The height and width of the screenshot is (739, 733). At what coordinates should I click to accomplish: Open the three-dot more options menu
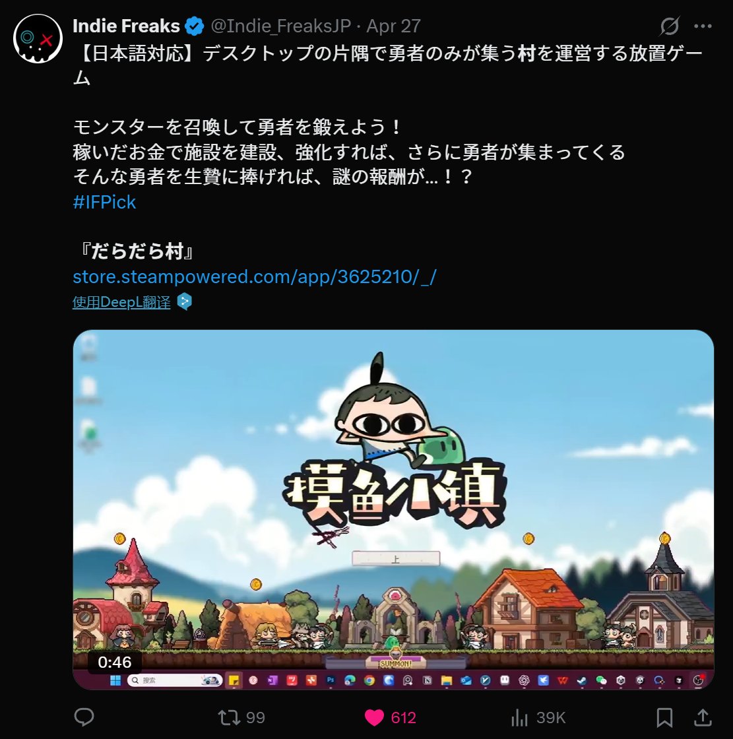point(703,26)
